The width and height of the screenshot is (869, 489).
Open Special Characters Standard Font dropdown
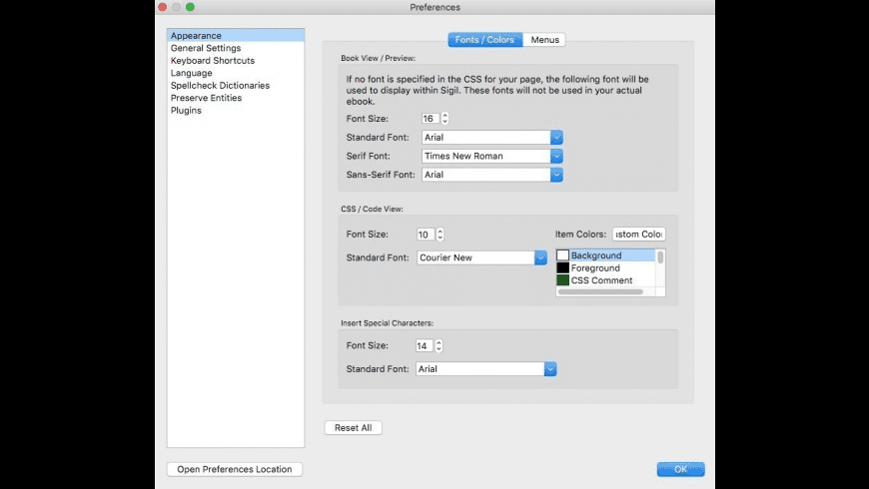coord(549,369)
